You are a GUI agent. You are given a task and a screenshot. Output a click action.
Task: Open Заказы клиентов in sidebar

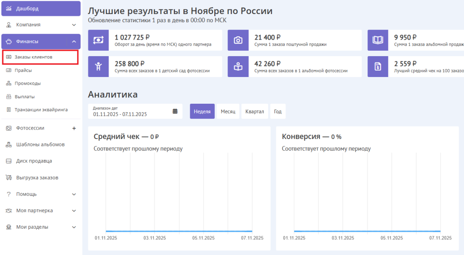tap(34, 57)
